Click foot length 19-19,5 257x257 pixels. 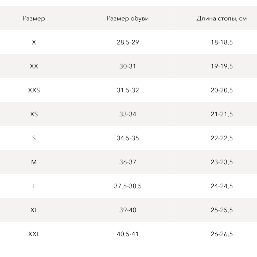point(222,66)
